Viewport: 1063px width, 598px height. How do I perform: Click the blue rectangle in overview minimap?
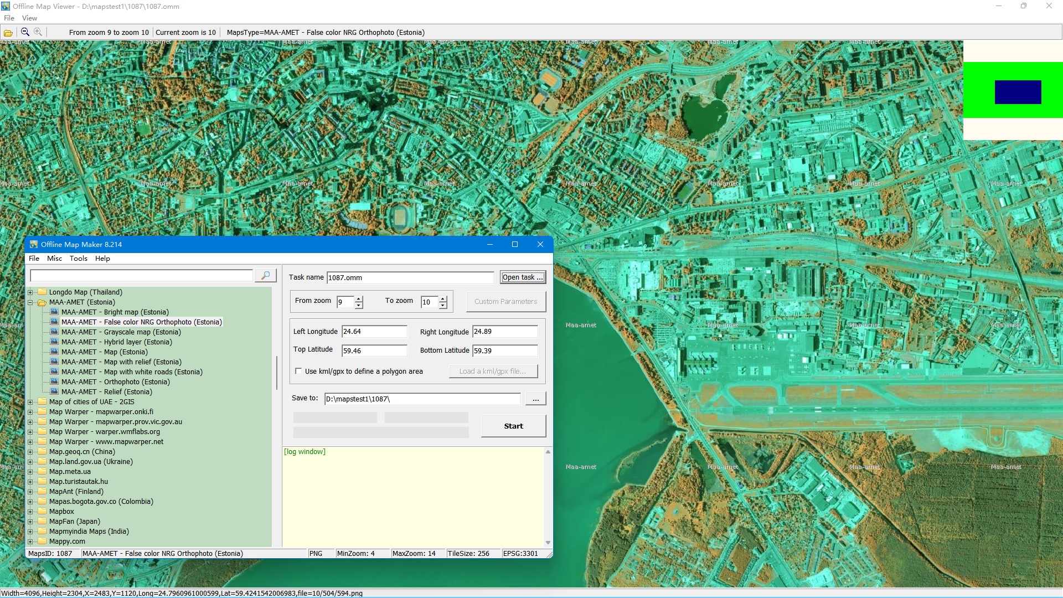pos(1018,92)
